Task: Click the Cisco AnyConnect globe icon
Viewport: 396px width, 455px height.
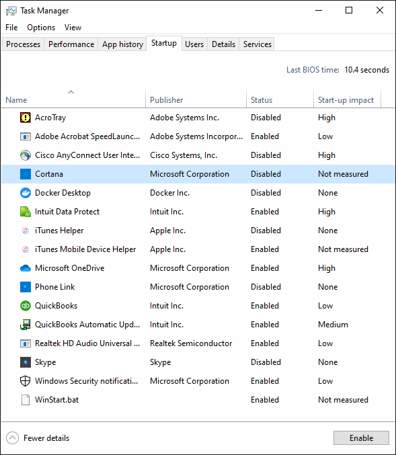Action: point(26,155)
